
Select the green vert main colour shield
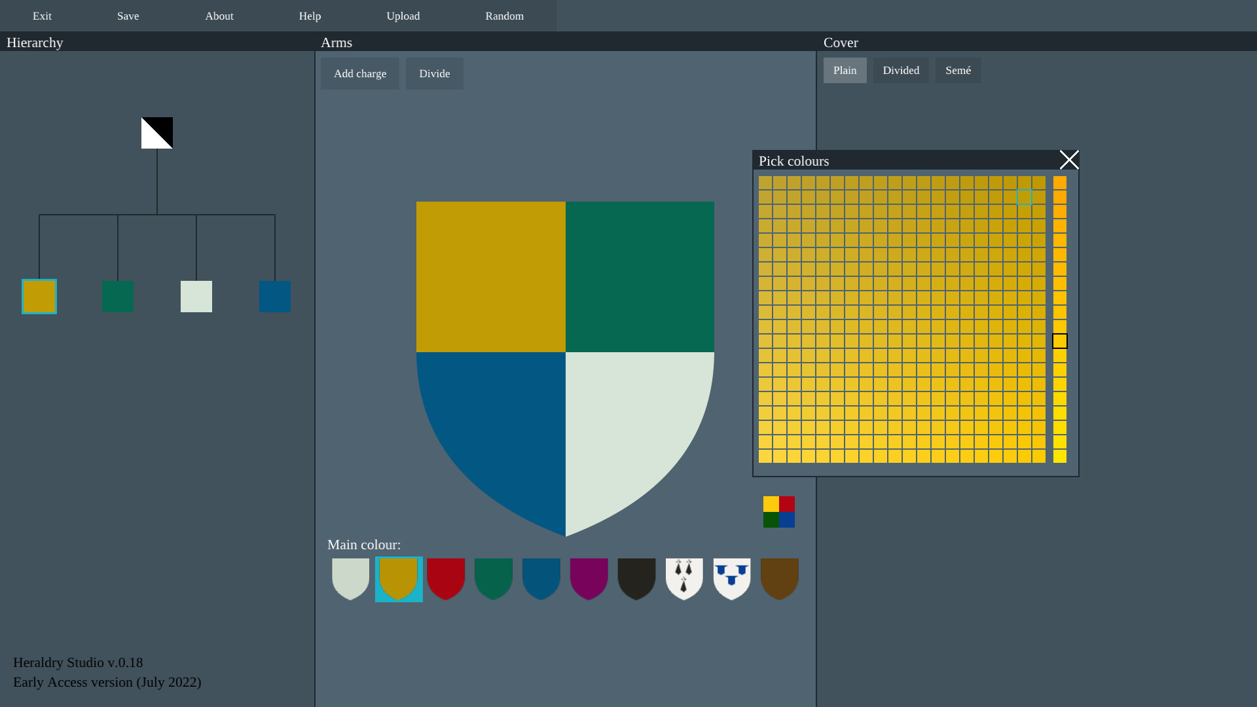(494, 579)
